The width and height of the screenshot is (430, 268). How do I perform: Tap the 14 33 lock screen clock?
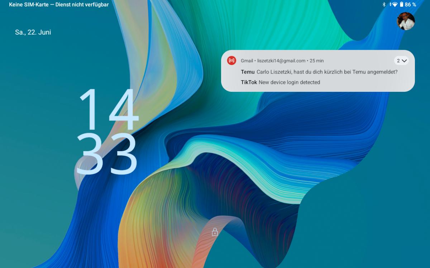click(x=107, y=131)
